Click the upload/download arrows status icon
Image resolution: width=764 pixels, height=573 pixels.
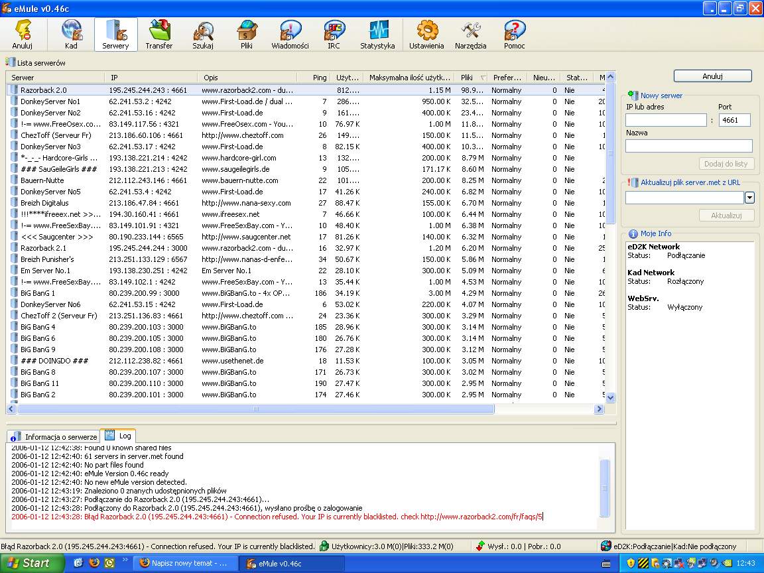(x=480, y=546)
